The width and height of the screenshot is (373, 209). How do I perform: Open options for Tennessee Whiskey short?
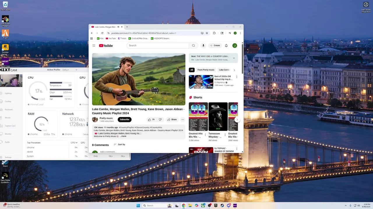click(225, 135)
